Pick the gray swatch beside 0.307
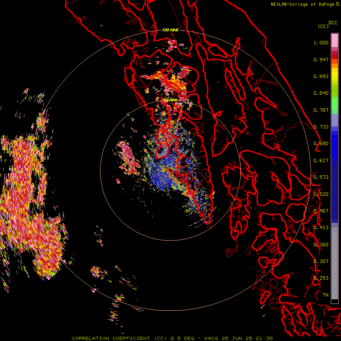Screen dimensions: 341x341 point(335,263)
